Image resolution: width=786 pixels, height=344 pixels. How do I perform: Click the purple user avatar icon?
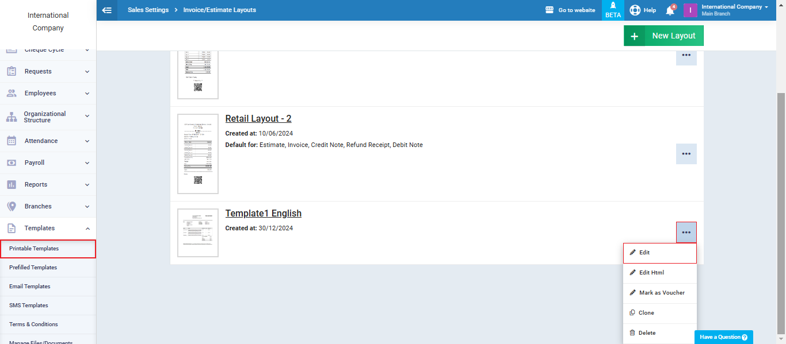pos(690,10)
